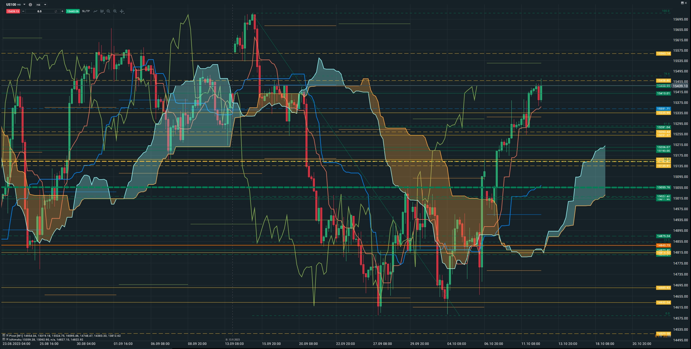Click the 15055.76 green price level label
691x349 pixels.
(663, 187)
